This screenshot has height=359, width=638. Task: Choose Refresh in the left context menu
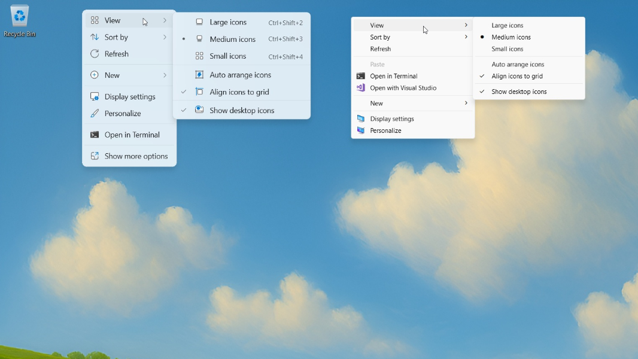coord(129,54)
